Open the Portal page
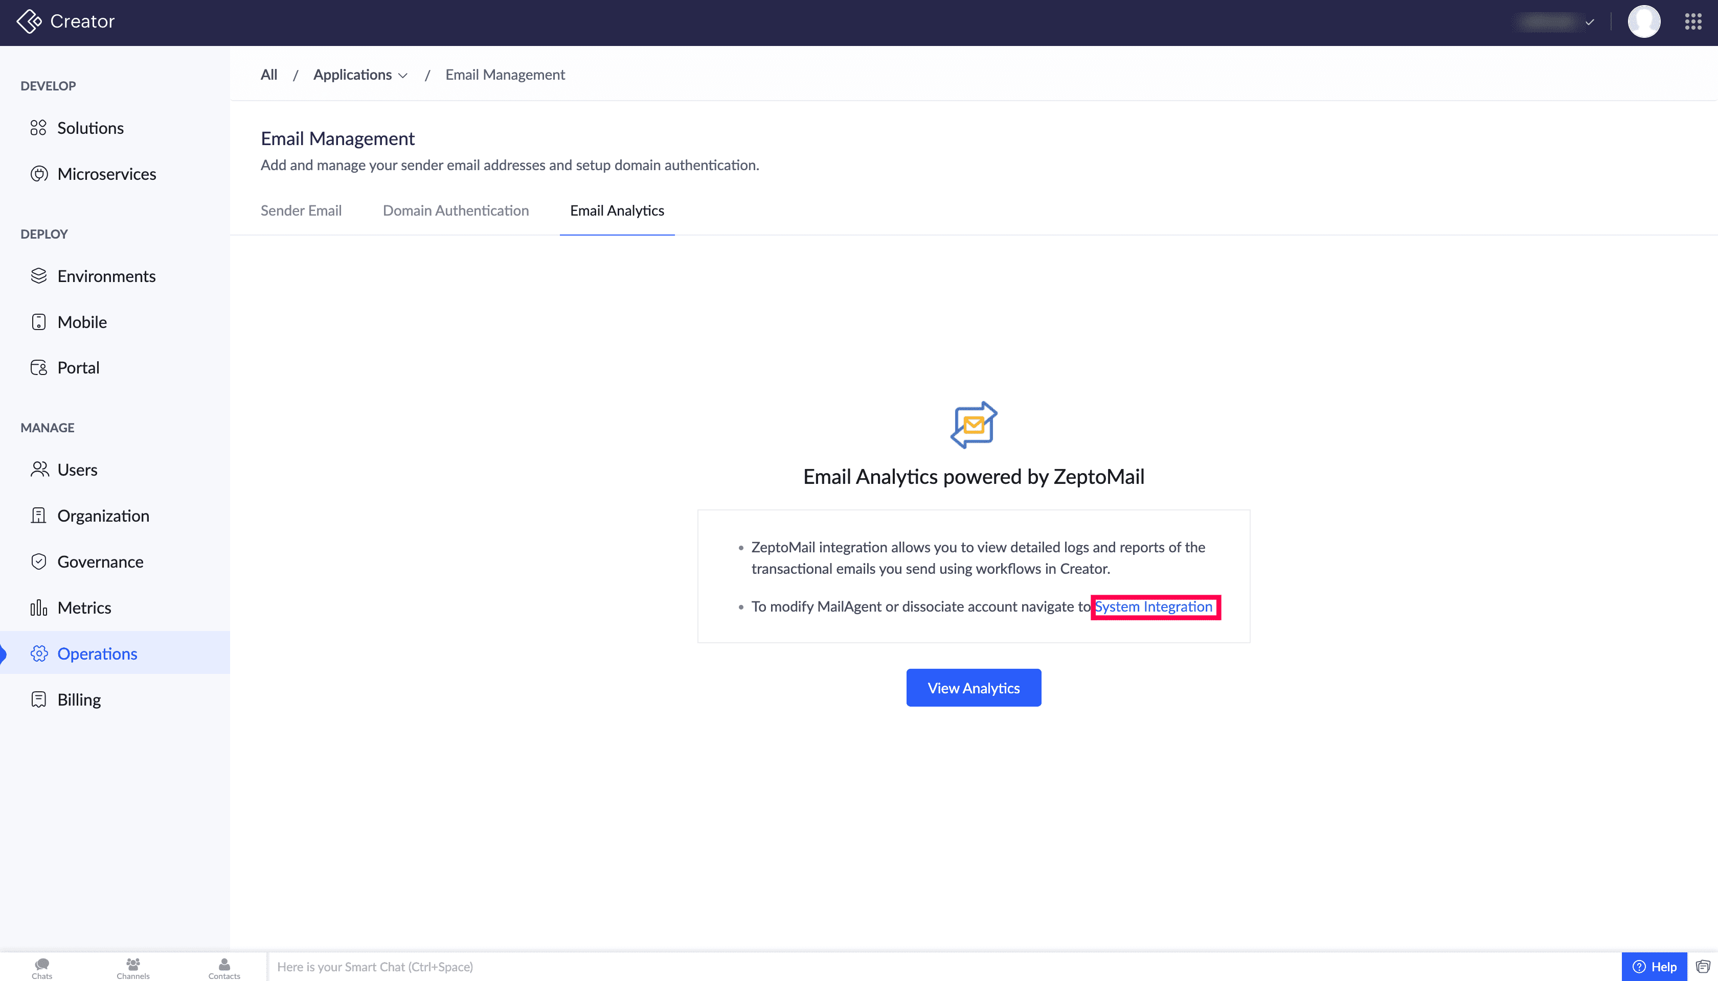1718x981 pixels. click(x=78, y=368)
